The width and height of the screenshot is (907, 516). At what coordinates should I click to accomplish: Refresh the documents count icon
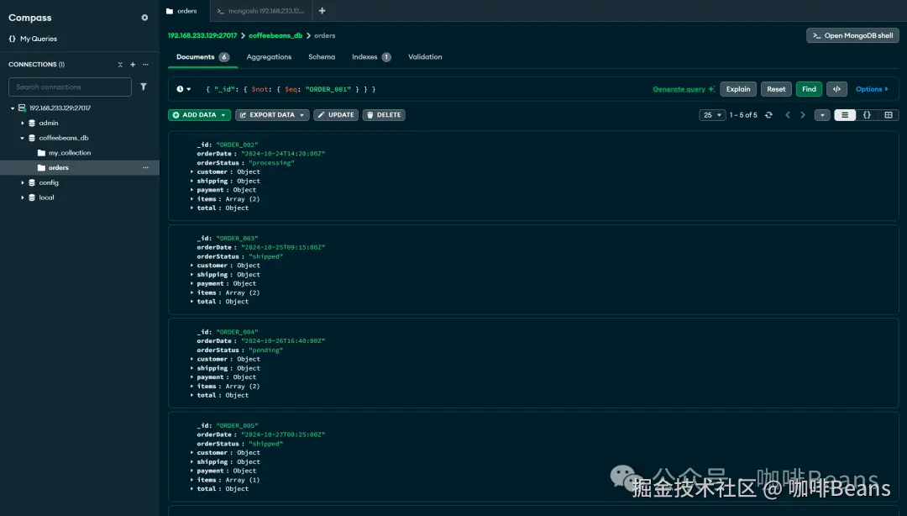(768, 115)
